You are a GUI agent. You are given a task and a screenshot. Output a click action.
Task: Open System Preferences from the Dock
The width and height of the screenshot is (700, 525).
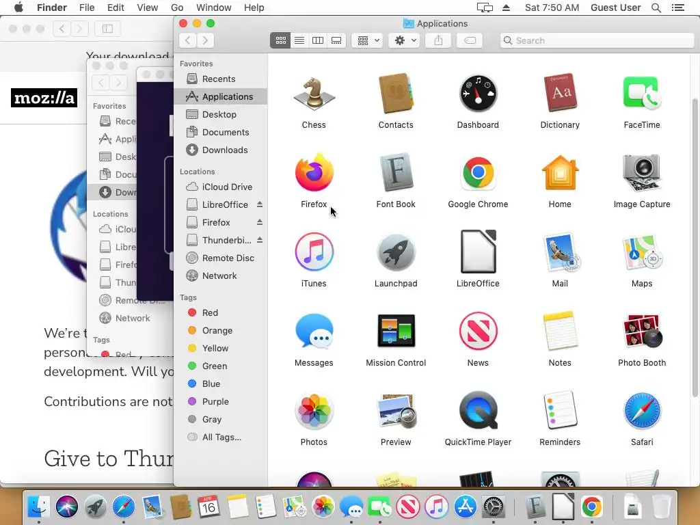pyautogui.click(x=494, y=507)
